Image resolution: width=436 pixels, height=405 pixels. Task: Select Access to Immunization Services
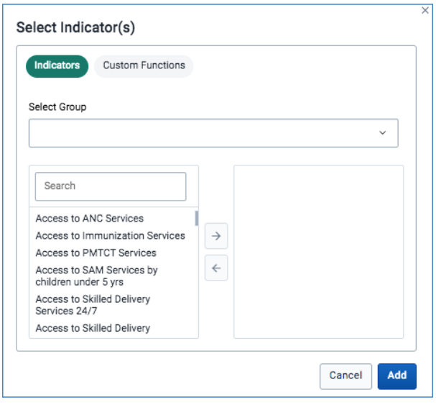tap(110, 236)
